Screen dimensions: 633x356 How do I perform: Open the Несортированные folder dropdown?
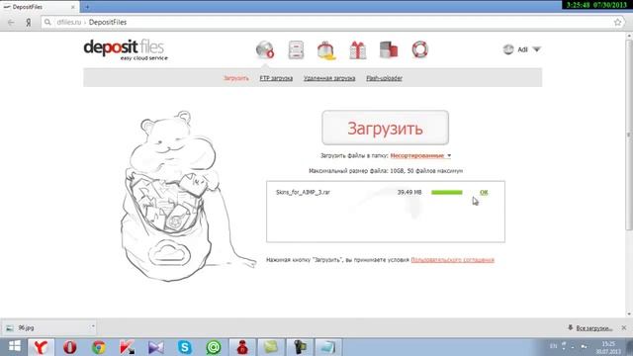pyautogui.click(x=420, y=156)
